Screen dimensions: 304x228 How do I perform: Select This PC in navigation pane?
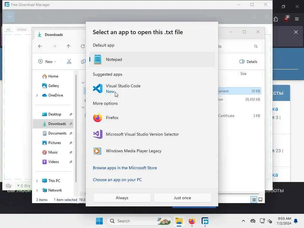pos(54,181)
